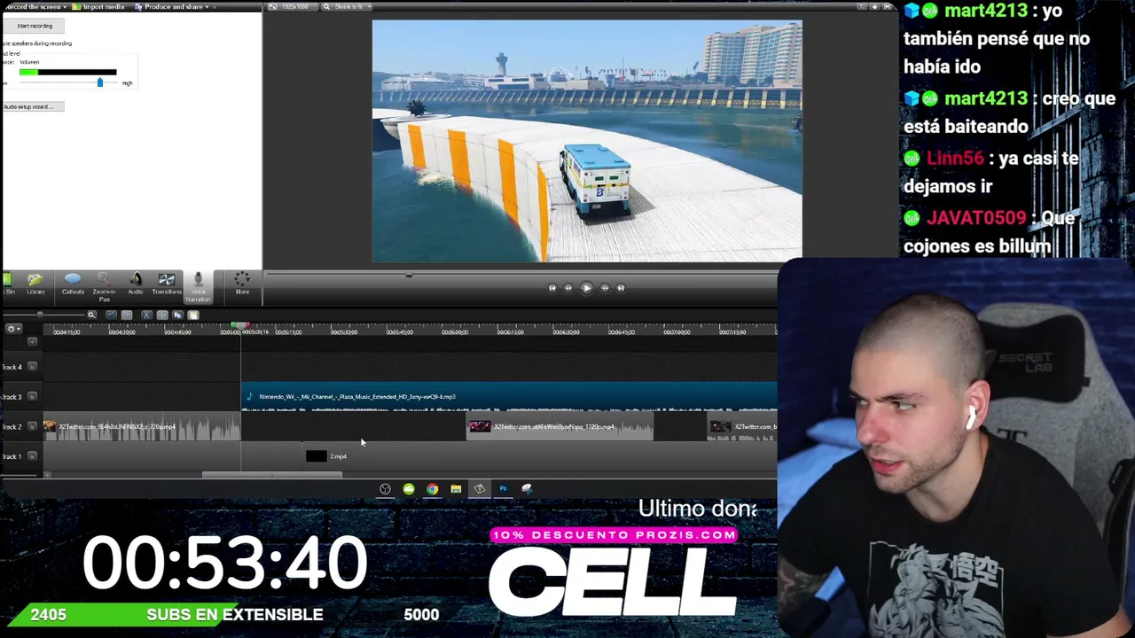Click the add track plus button
The image size is (1135, 638).
tap(33, 342)
